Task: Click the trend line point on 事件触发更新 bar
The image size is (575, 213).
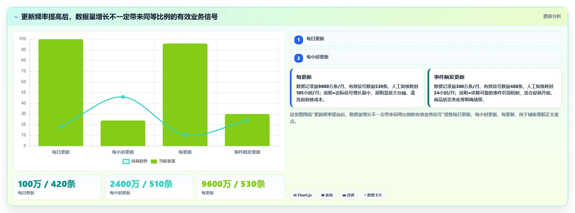Action: coord(247,121)
